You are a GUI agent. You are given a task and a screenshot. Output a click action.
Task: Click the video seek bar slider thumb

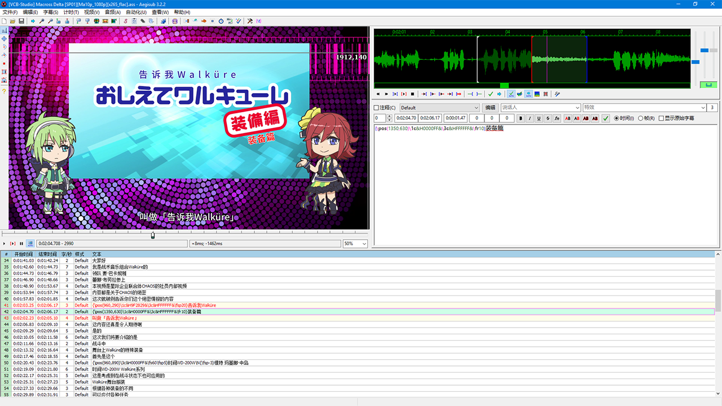[153, 235]
